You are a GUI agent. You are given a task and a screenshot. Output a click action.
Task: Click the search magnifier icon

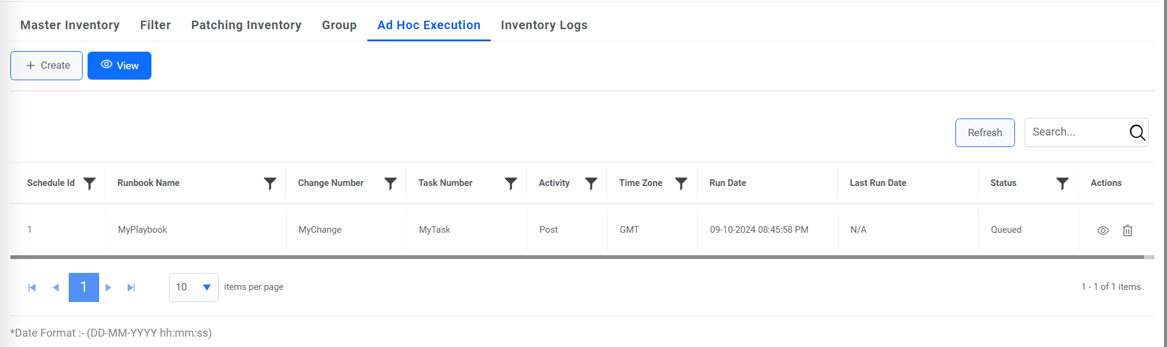[x=1137, y=132]
